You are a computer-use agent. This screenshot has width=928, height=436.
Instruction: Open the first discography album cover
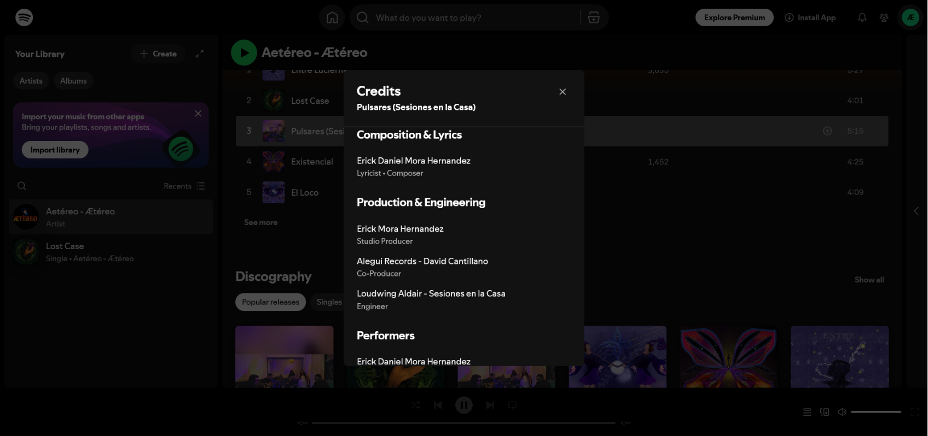[x=285, y=357]
